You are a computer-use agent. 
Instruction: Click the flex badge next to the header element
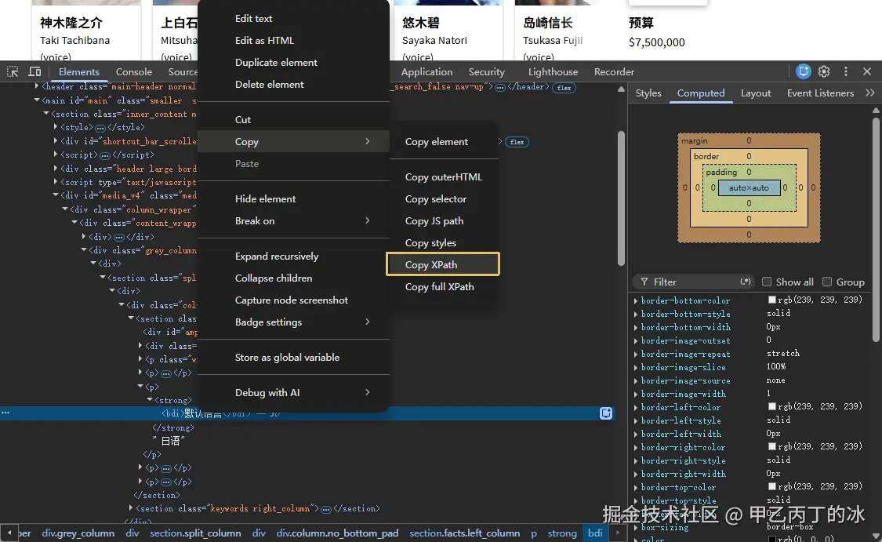coord(564,88)
